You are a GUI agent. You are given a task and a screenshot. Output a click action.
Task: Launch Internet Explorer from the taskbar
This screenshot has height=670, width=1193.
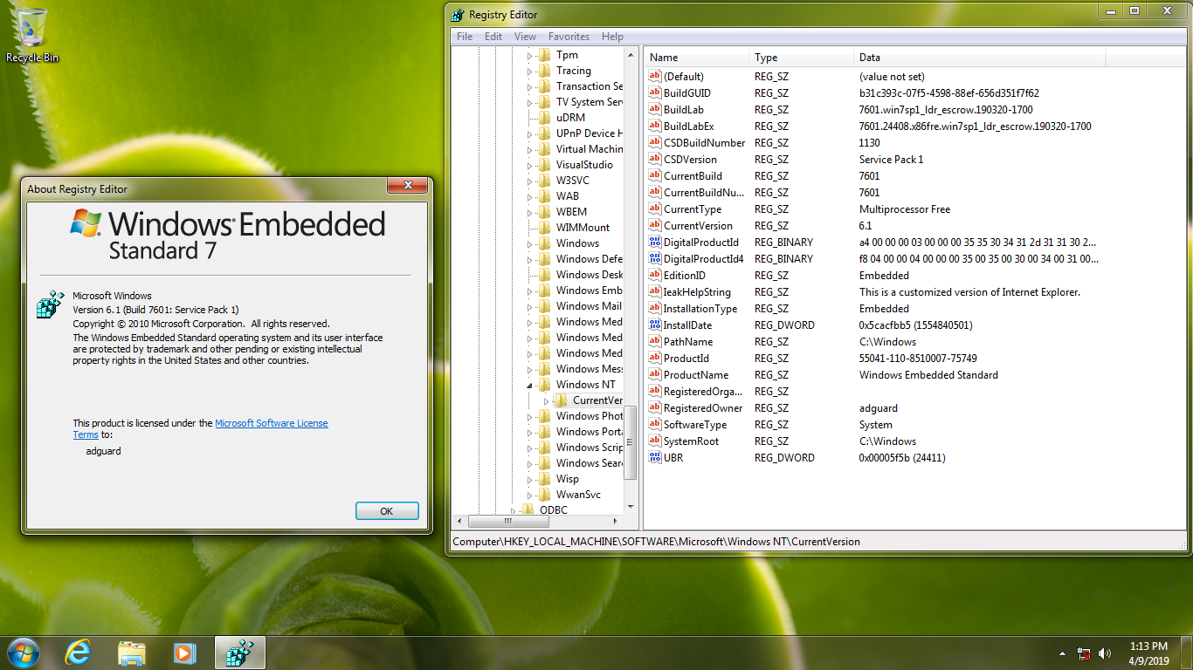pyautogui.click(x=79, y=653)
